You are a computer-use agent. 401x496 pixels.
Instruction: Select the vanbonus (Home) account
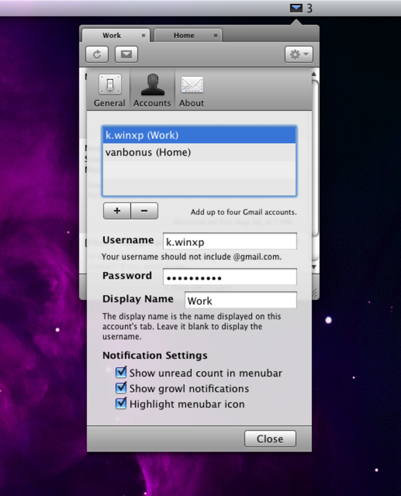pos(199,153)
